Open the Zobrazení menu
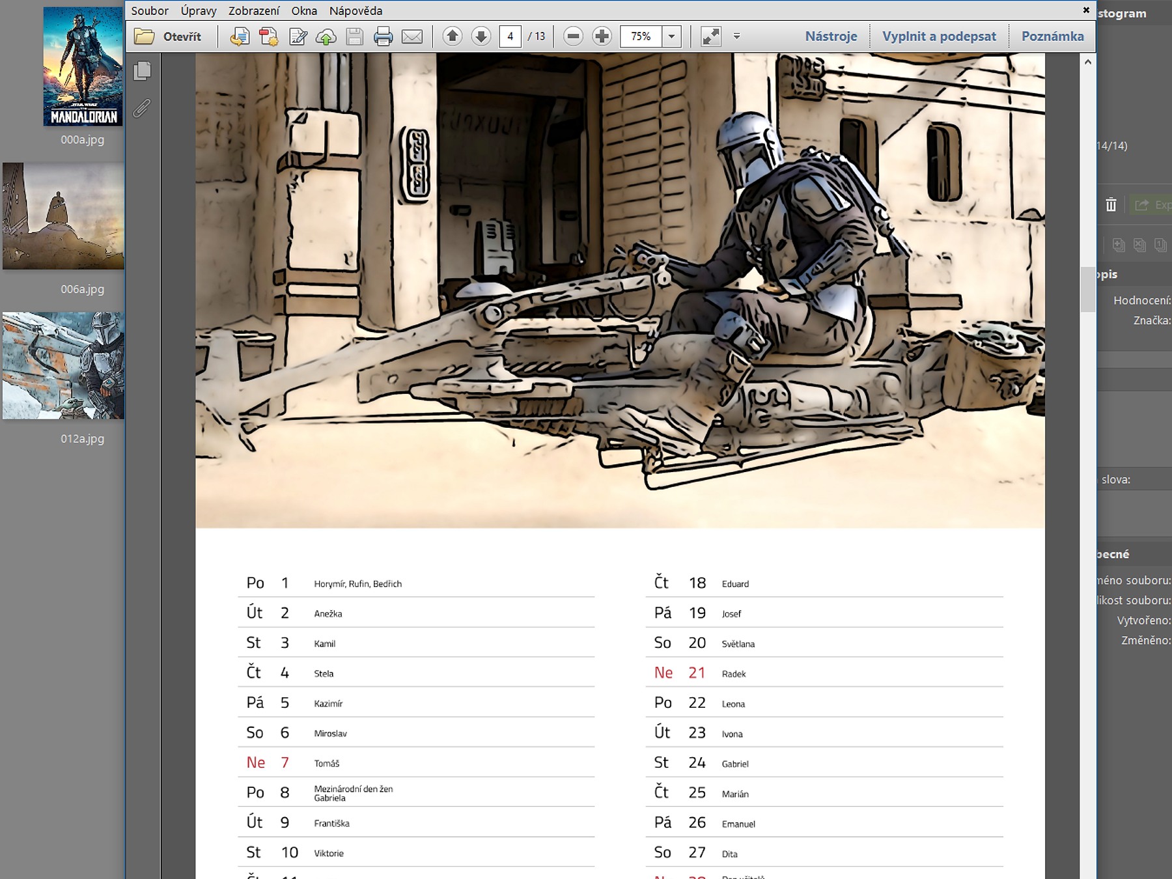 tap(253, 10)
